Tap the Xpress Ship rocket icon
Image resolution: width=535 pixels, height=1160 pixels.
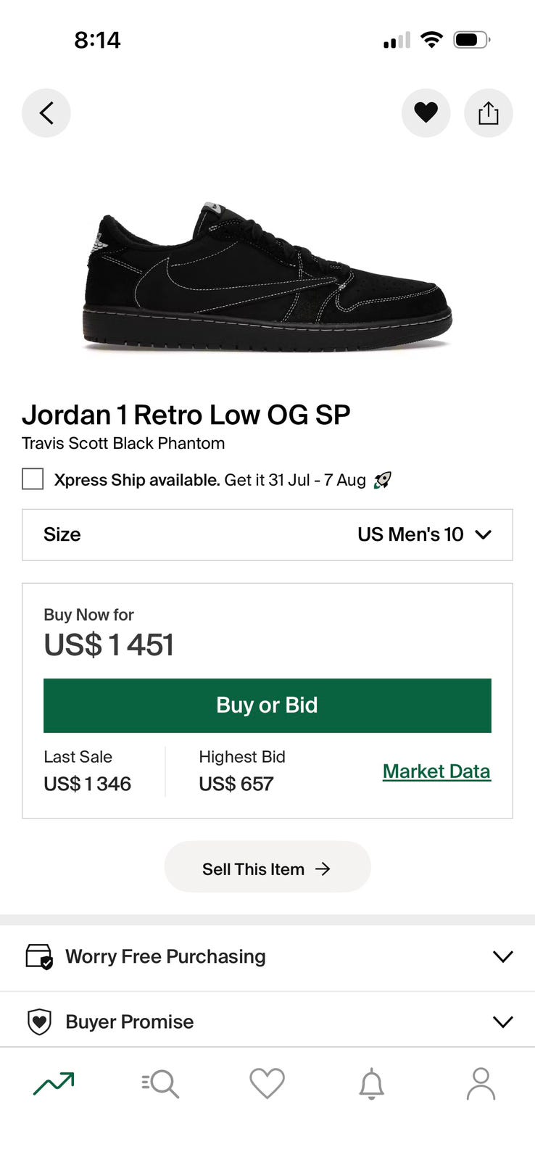tap(382, 480)
